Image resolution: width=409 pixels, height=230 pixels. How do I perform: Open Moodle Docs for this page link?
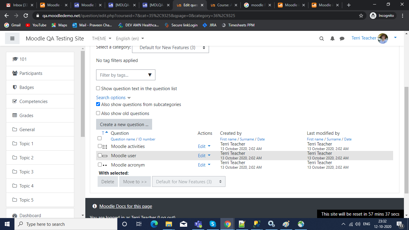click(126, 206)
